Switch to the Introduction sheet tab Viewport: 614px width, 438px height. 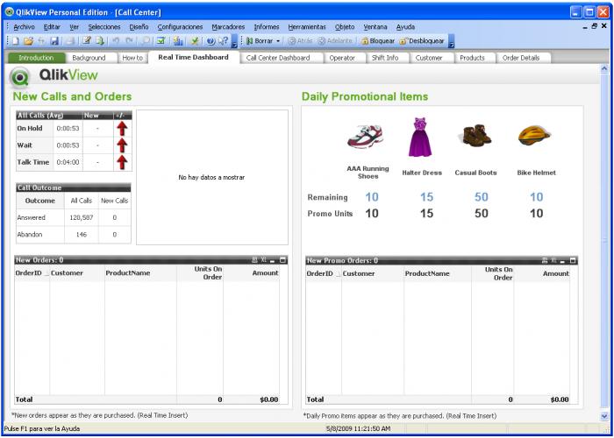tap(36, 58)
